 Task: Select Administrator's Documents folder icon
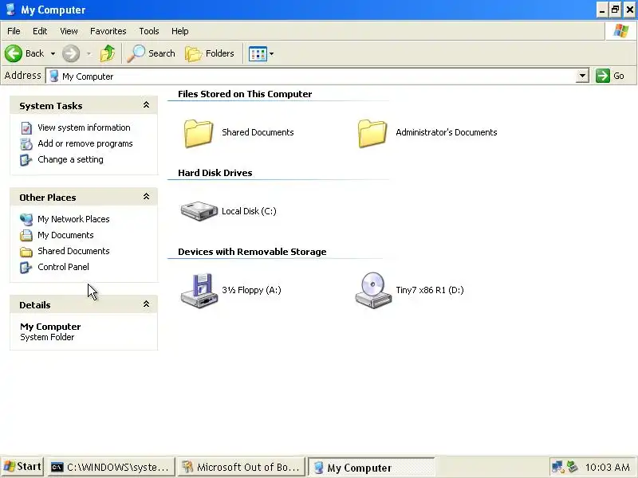pyautogui.click(x=372, y=133)
